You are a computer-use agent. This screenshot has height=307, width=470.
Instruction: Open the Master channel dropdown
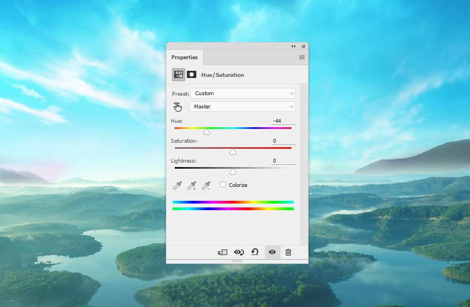click(242, 106)
